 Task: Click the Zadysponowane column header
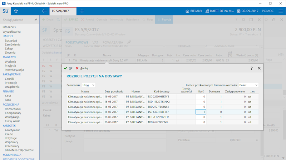[235, 92]
